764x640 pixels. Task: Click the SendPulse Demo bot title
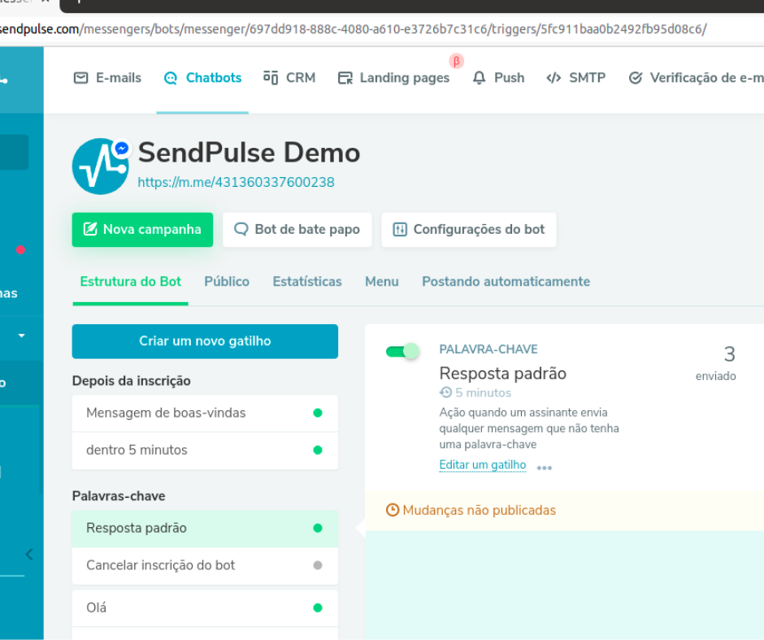[249, 153]
